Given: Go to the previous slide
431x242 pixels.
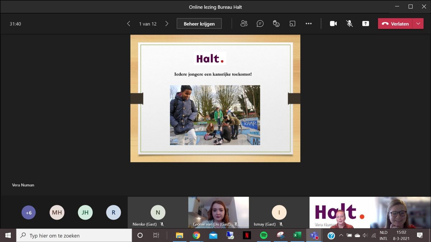Looking at the screenshot, I should 129,24.
